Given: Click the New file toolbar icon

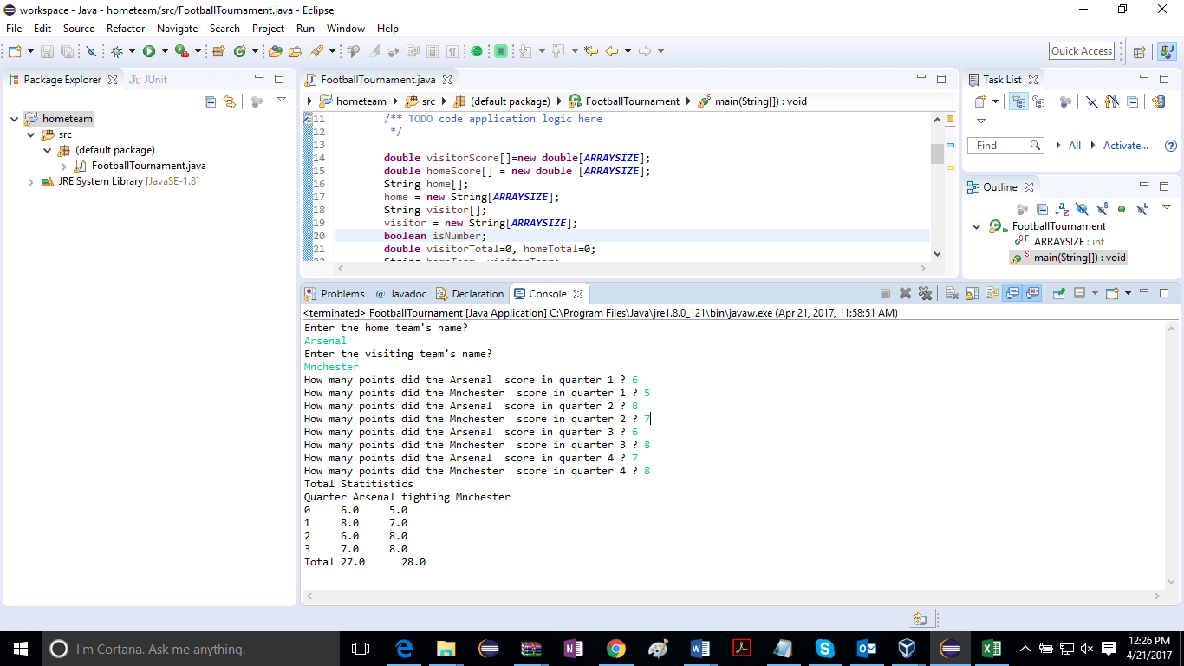Looking at the screenshot, I should pyautogui.click(x=15, y=51).
